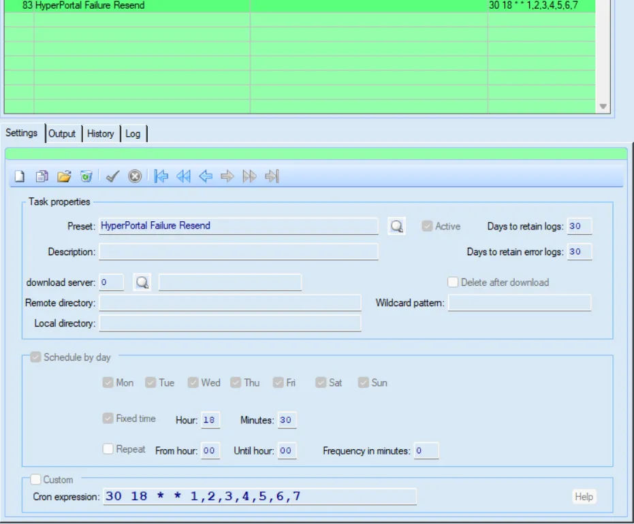Viewport: 634px width, 524px height.
Task: Switch to the History tab
Action: pos(101,134)
